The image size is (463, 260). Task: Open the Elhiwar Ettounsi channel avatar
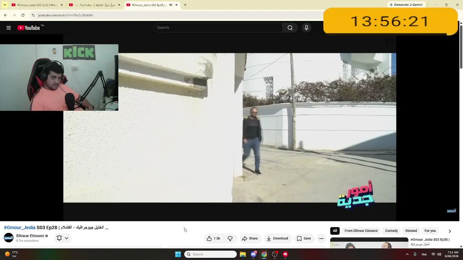(x=9, y=238)
